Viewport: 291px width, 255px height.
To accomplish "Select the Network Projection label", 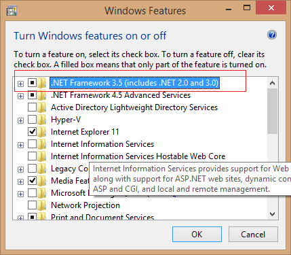I will 85,205.
